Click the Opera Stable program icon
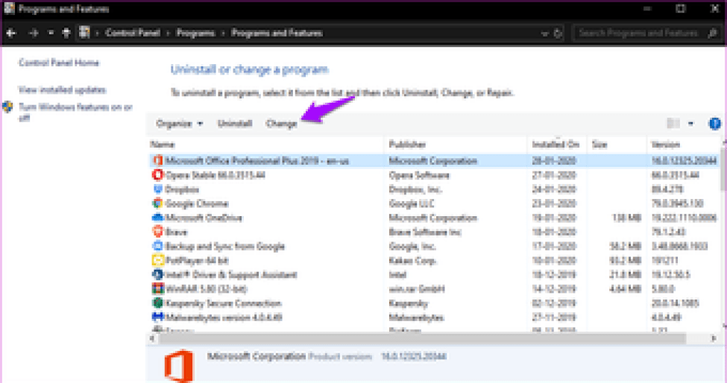Screen dimensions: 727x383 click(x=157, y=175)
